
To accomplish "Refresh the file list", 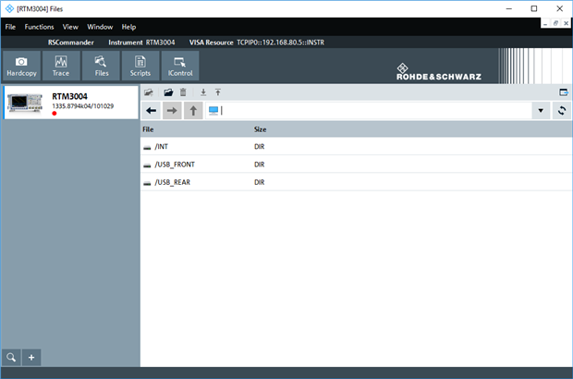I will click(561, 111).
